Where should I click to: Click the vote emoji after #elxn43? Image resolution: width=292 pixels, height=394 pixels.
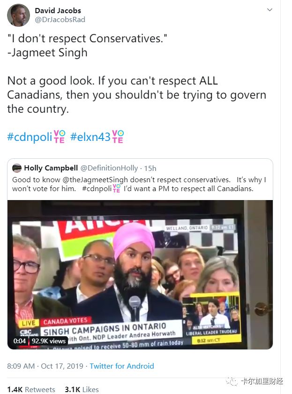[118, 137]
